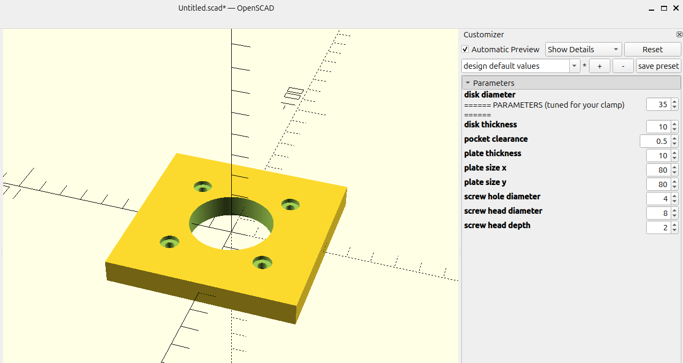Click the plate size y value field
This screenshot has height=363, width=683.
[x=658, y=184]
